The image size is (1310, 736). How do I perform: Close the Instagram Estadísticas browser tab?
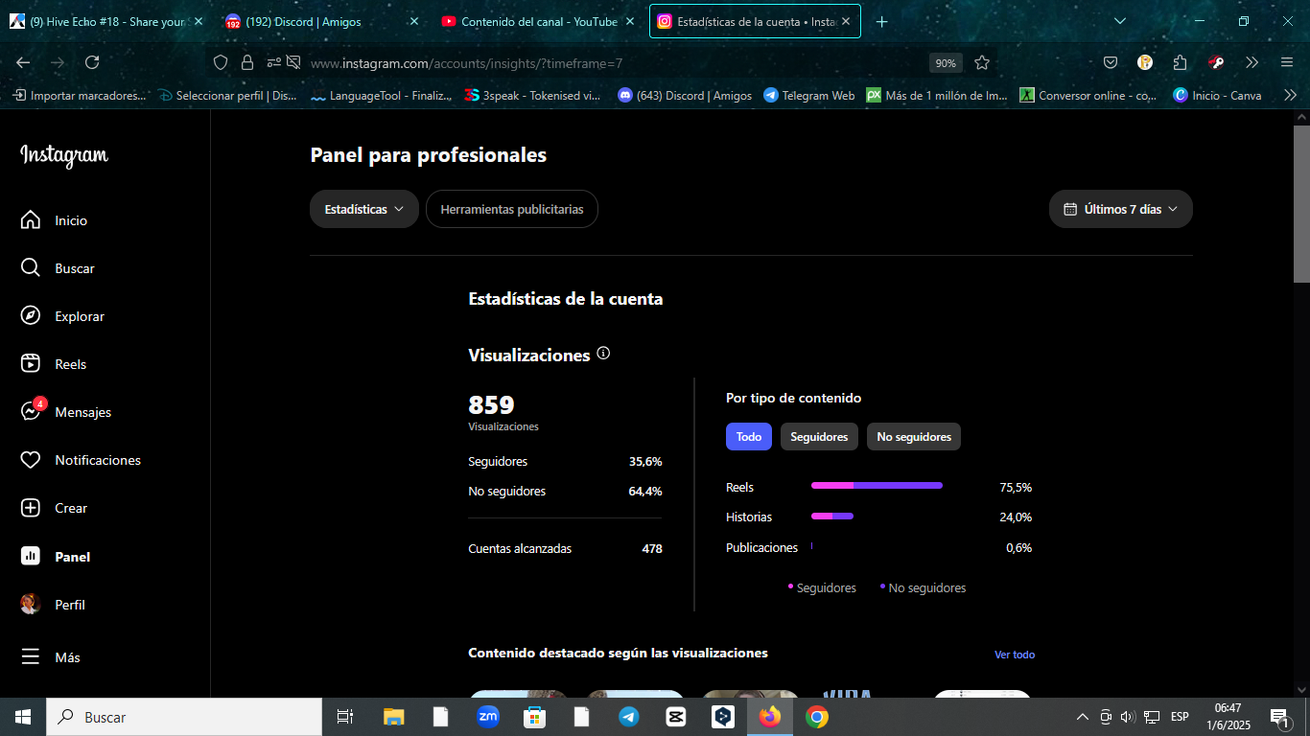click(846, 21)
